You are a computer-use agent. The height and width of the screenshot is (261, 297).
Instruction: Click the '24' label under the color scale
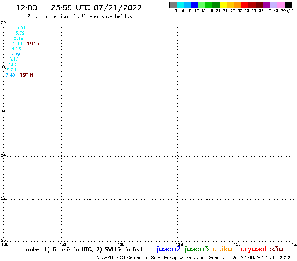tap(225, 11)
